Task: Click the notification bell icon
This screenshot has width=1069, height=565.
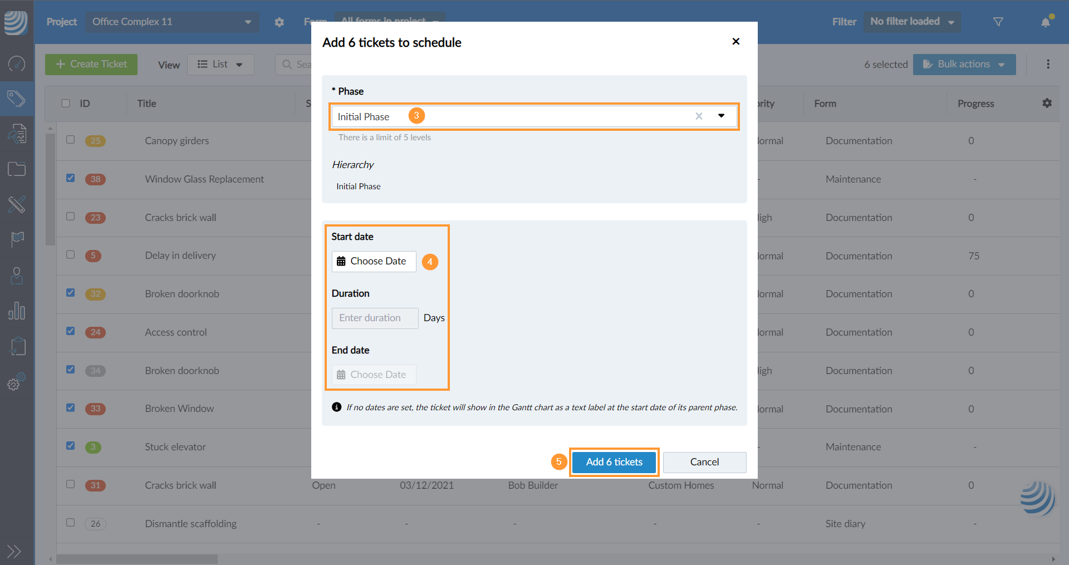Action: [1046, 22]
